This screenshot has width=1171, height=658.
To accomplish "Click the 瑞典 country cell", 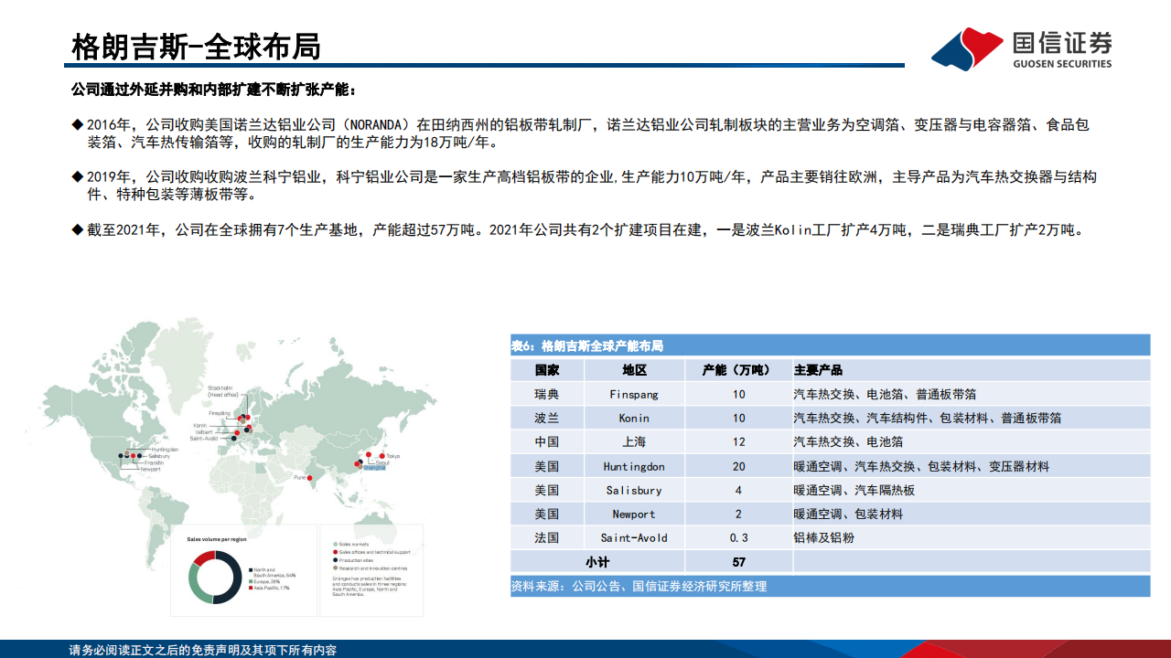I will pos(547,394).
